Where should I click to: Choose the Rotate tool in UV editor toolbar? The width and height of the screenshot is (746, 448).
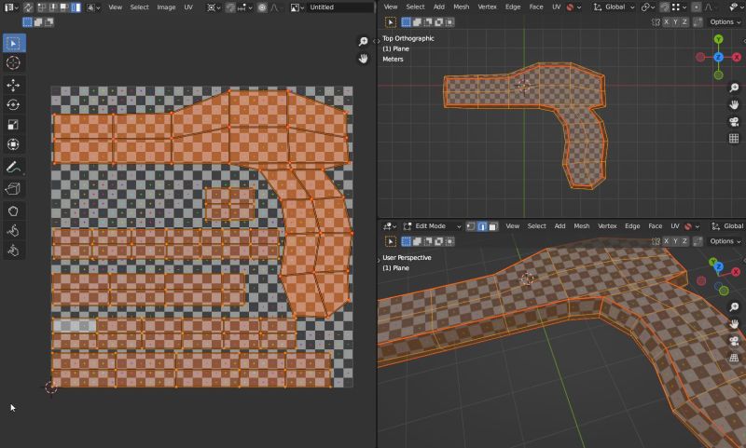pyautogui.click(x=13, y=104)
